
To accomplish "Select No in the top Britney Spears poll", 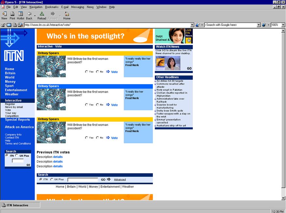I will tap(97, 72).
